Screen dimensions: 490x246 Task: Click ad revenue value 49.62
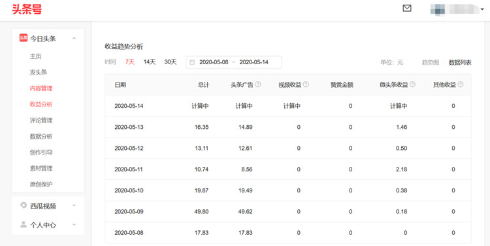245,211
